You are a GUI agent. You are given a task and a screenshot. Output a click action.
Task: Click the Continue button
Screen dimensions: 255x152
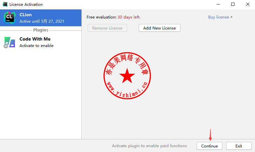(209, 146)
